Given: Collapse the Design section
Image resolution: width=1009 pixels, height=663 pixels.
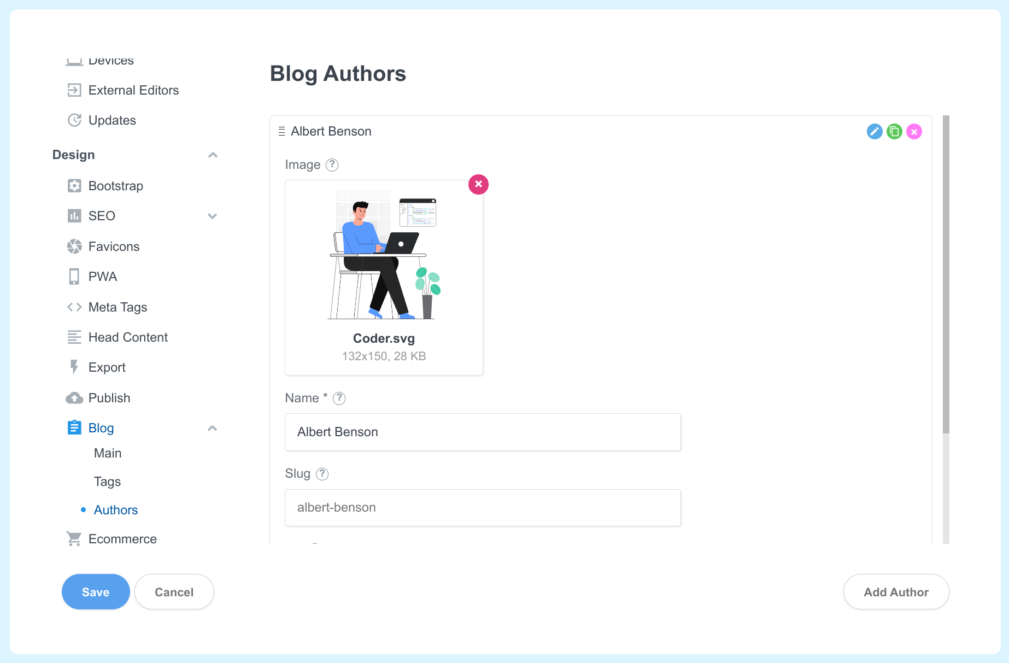Looking at the screenshot, I should [213, 155].
